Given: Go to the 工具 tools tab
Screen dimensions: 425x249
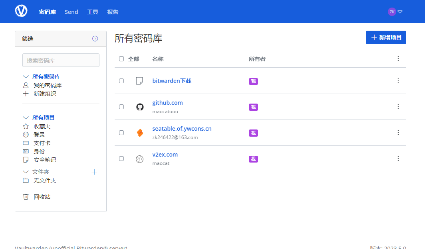Looking at the screenshot, I should [93, 12].
